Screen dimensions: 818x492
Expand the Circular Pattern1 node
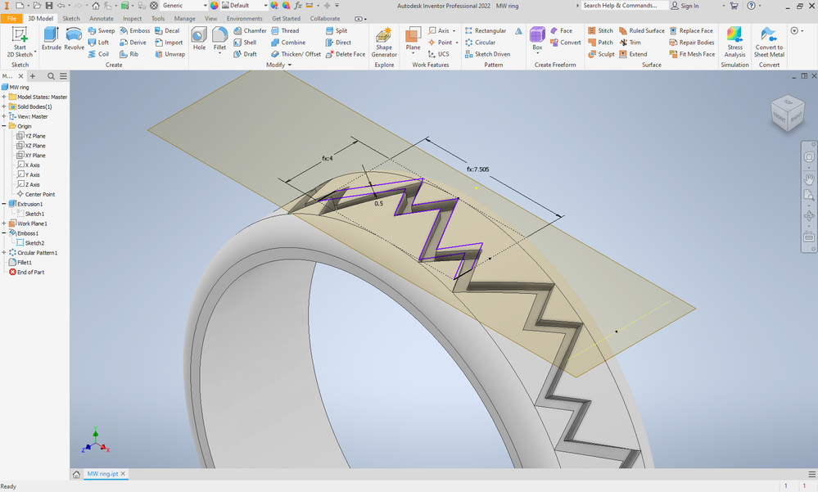pos(4,252)
